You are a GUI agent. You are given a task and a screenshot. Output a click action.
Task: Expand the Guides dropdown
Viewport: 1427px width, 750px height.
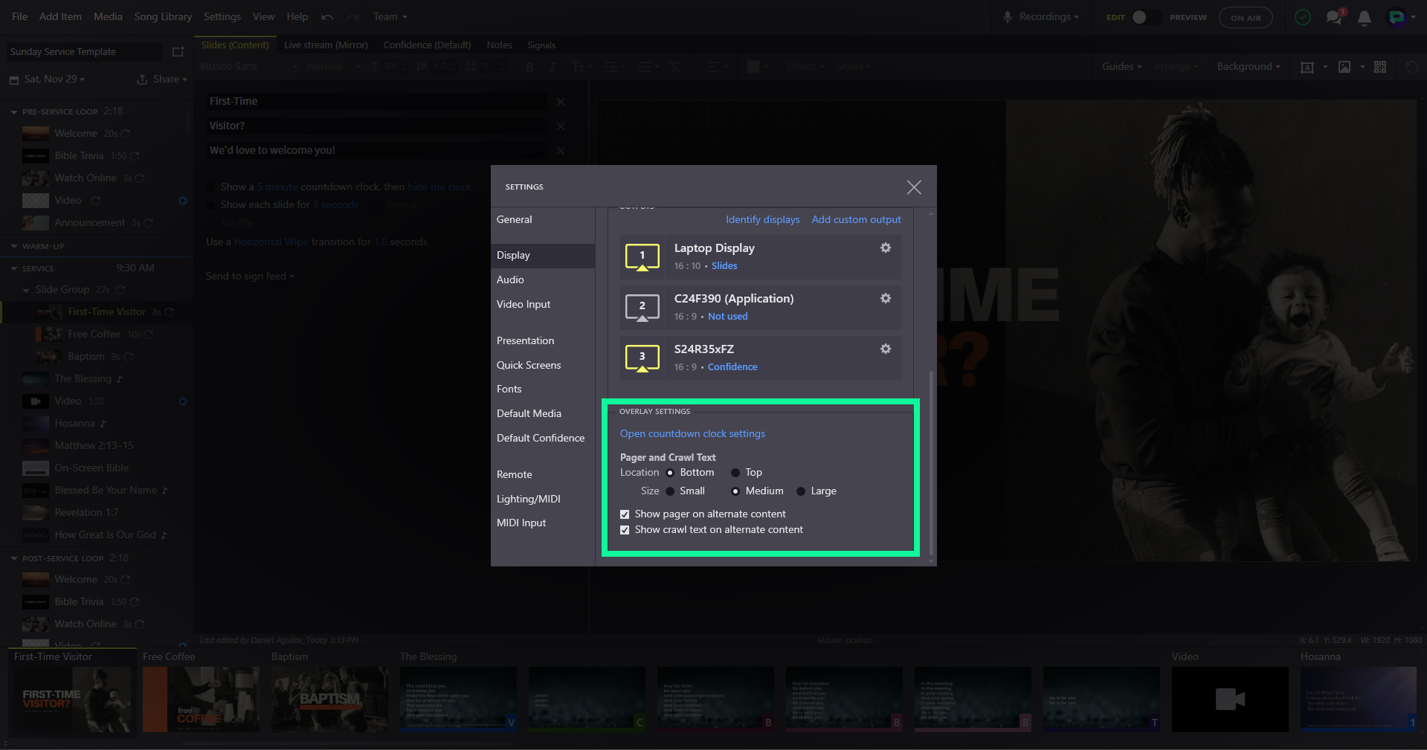(1121, 67)
